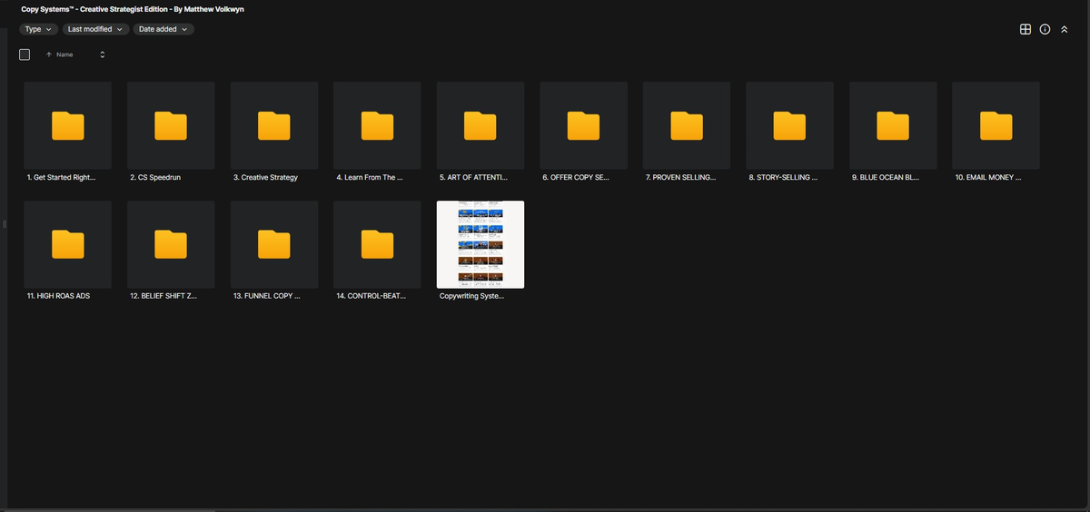Open the info details panel icon
This screenshot has height=512, width=1090.
coord(1045,29)
